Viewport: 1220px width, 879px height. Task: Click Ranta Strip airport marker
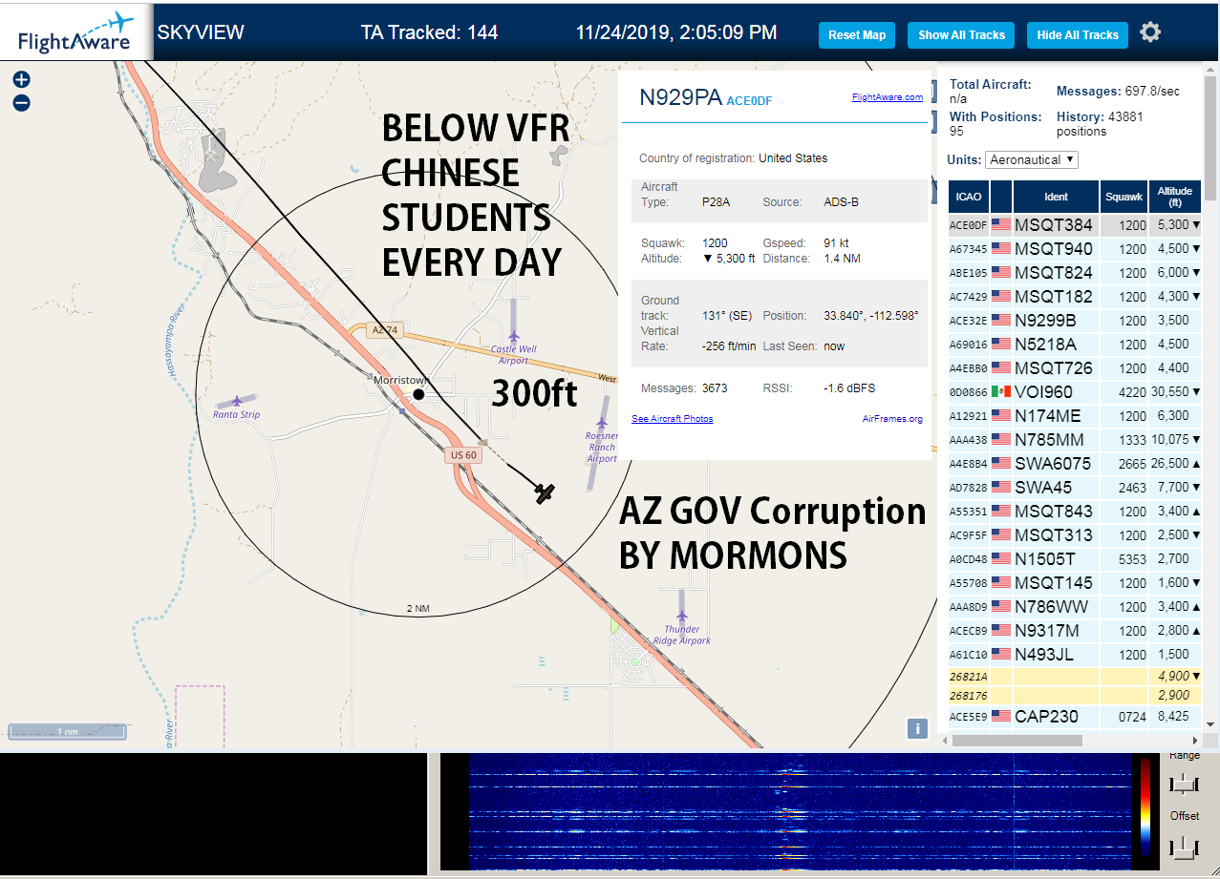tap(236, 402)
